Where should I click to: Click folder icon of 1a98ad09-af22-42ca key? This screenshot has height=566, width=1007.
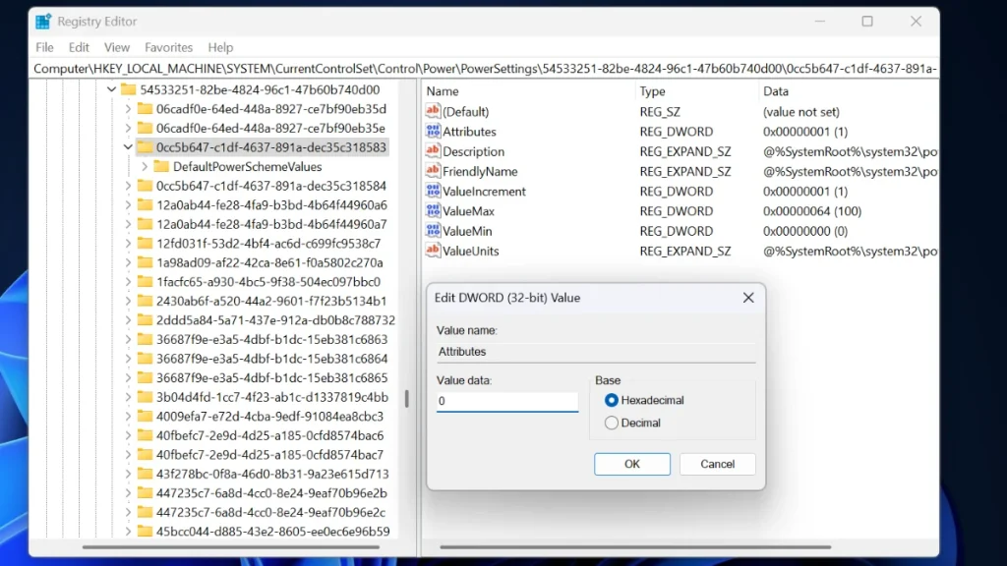tap(146, 262)
